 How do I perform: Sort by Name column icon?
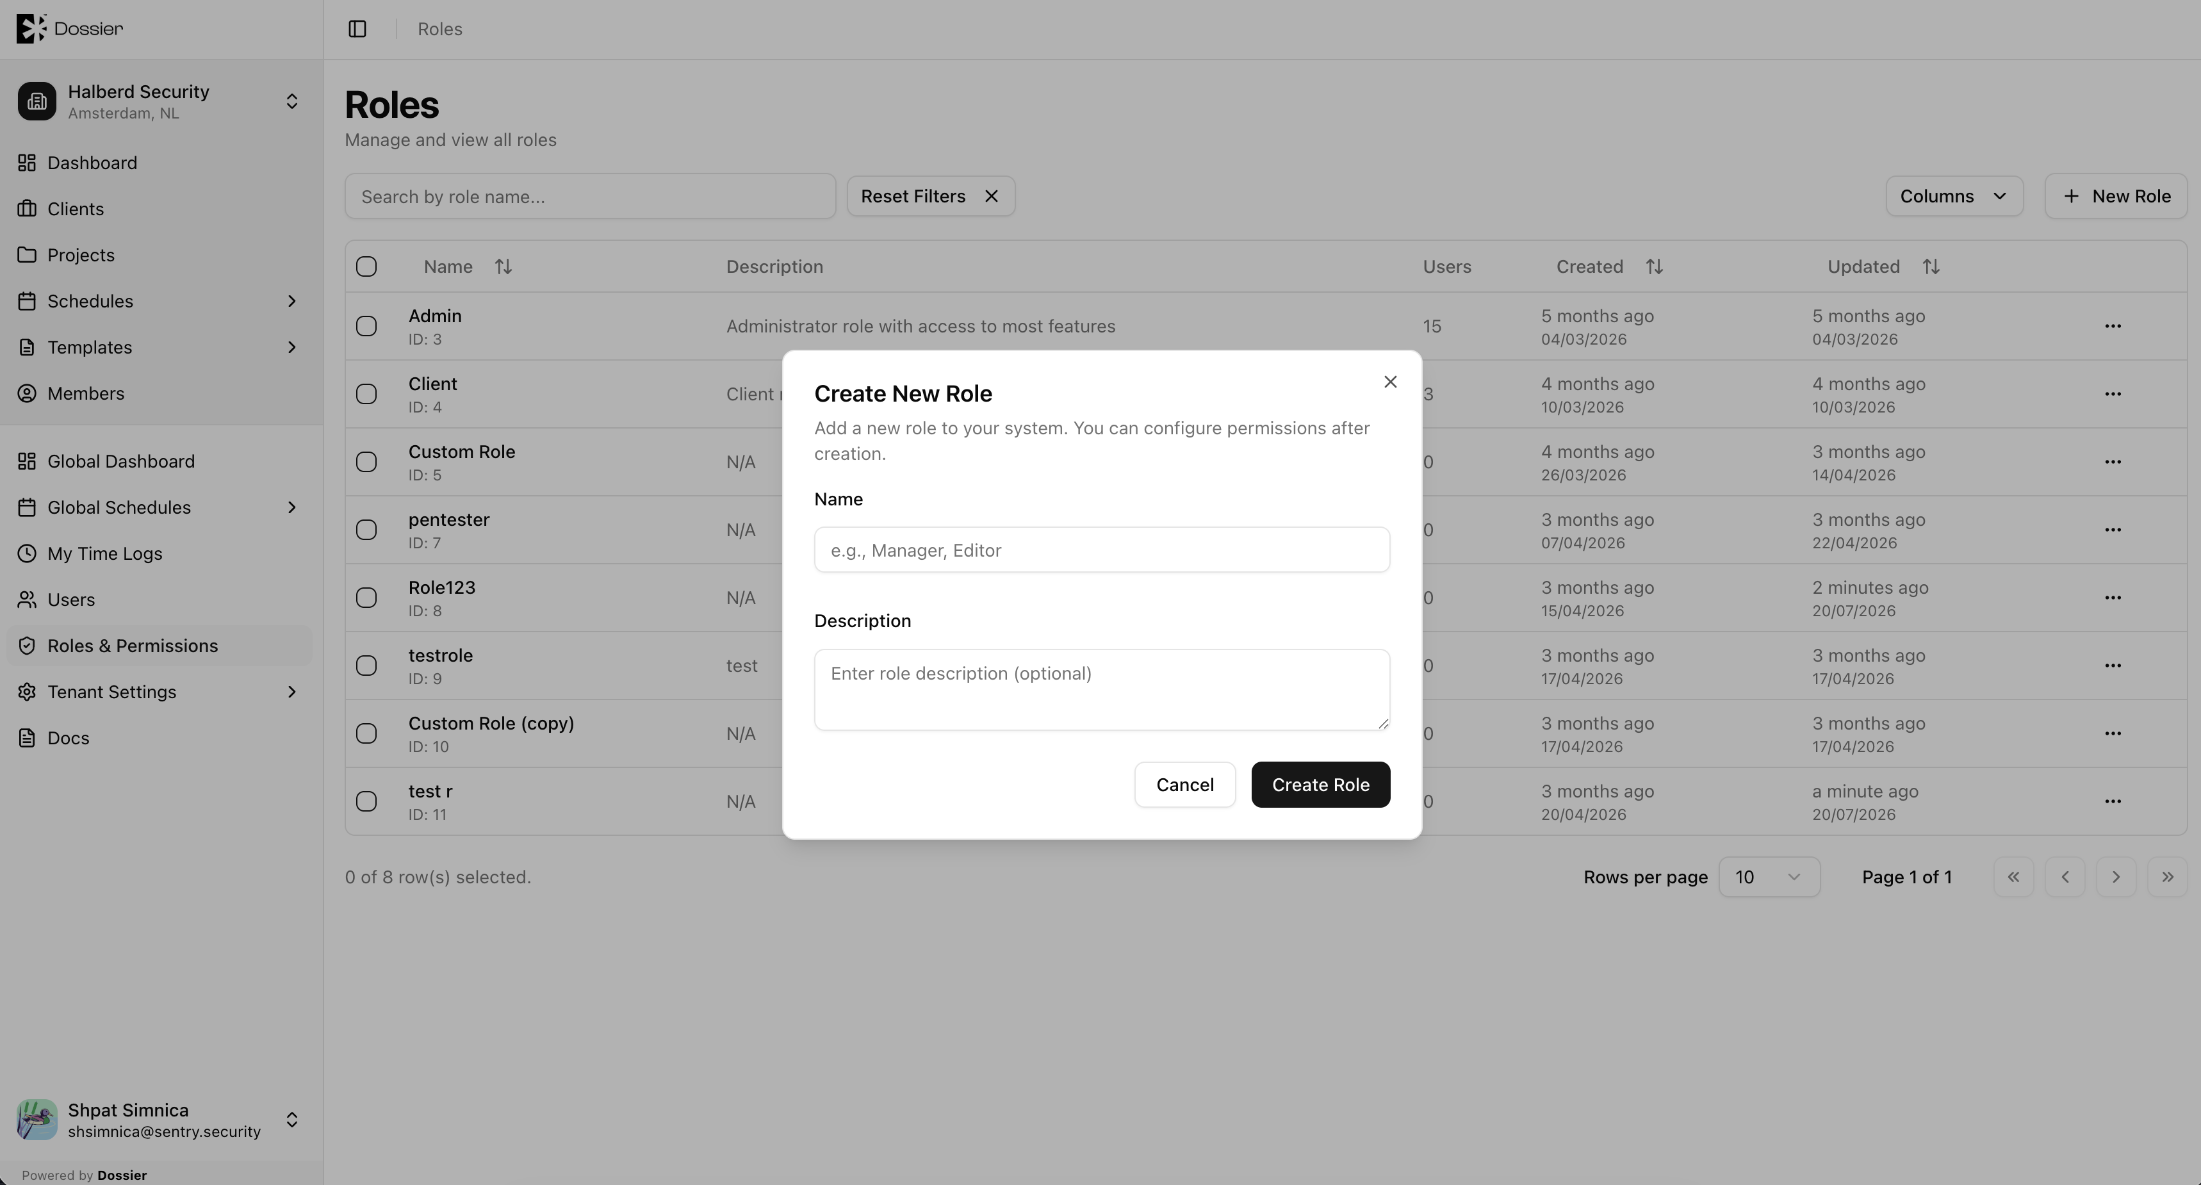[503, 266]
